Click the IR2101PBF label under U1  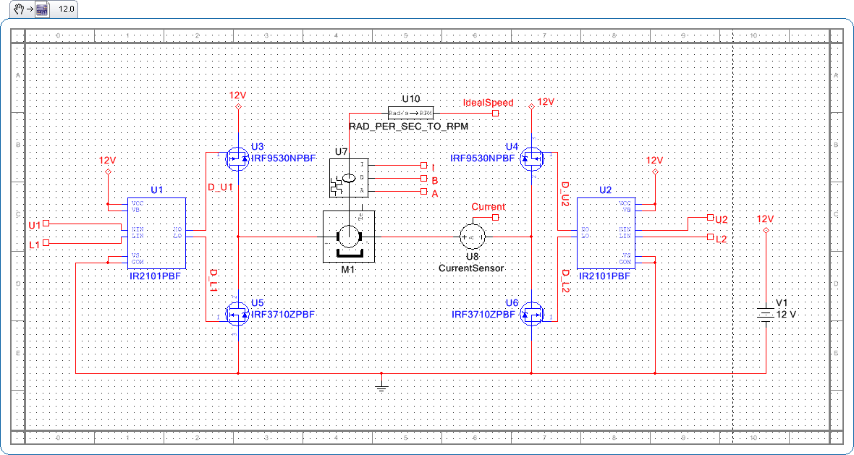[x=155, y=276]
